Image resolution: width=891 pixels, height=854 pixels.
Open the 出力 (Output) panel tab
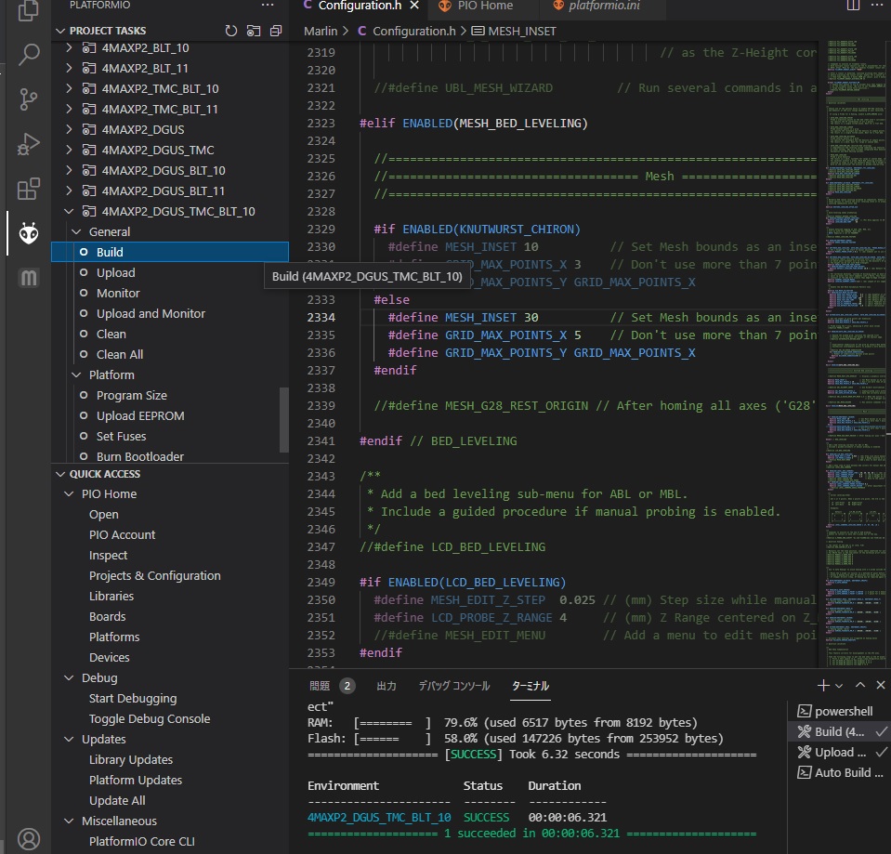pyautogui.click(x=387, y=686)
